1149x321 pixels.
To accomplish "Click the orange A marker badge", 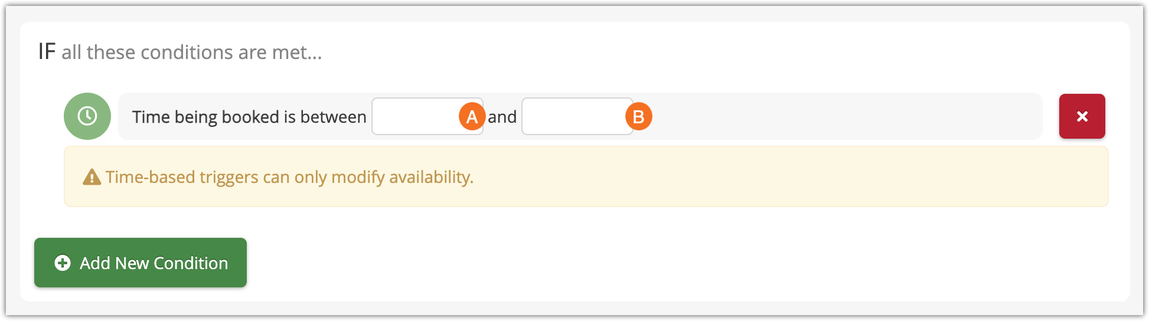I will (x=472, y=117).
